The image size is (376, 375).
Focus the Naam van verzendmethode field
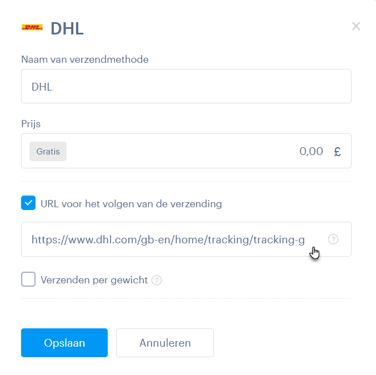(x=186, y=86)
